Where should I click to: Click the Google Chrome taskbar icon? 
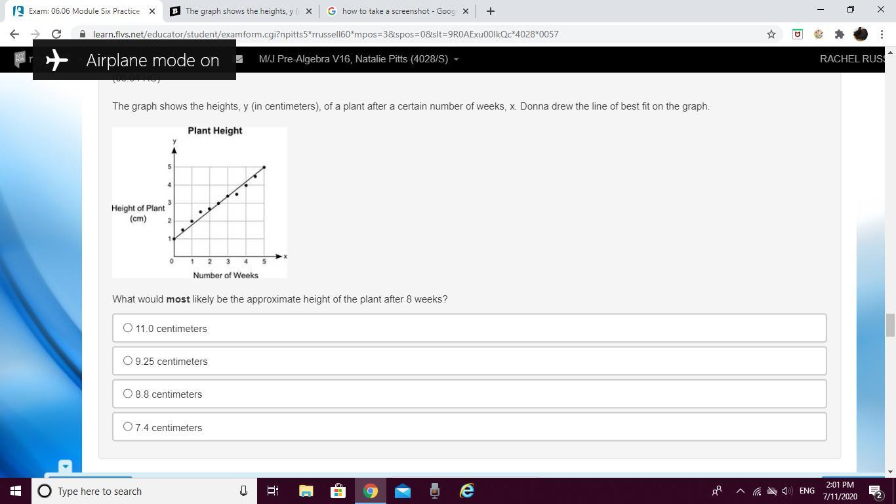click(370, 491)
